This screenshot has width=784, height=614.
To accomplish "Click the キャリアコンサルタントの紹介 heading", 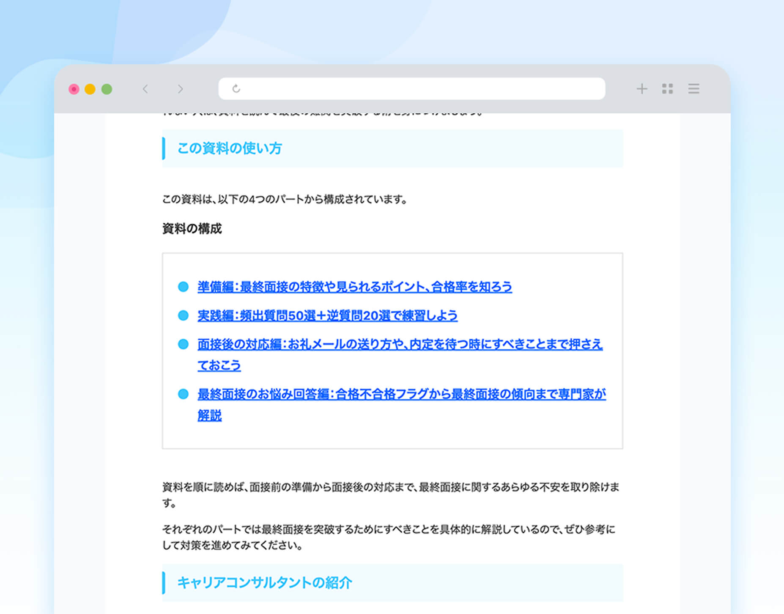I will click(x=264, y=583).
